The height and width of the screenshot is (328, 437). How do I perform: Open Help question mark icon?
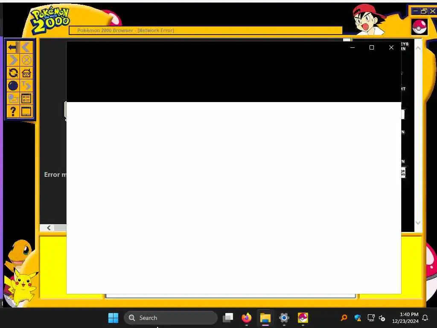(x=13, y=111)
